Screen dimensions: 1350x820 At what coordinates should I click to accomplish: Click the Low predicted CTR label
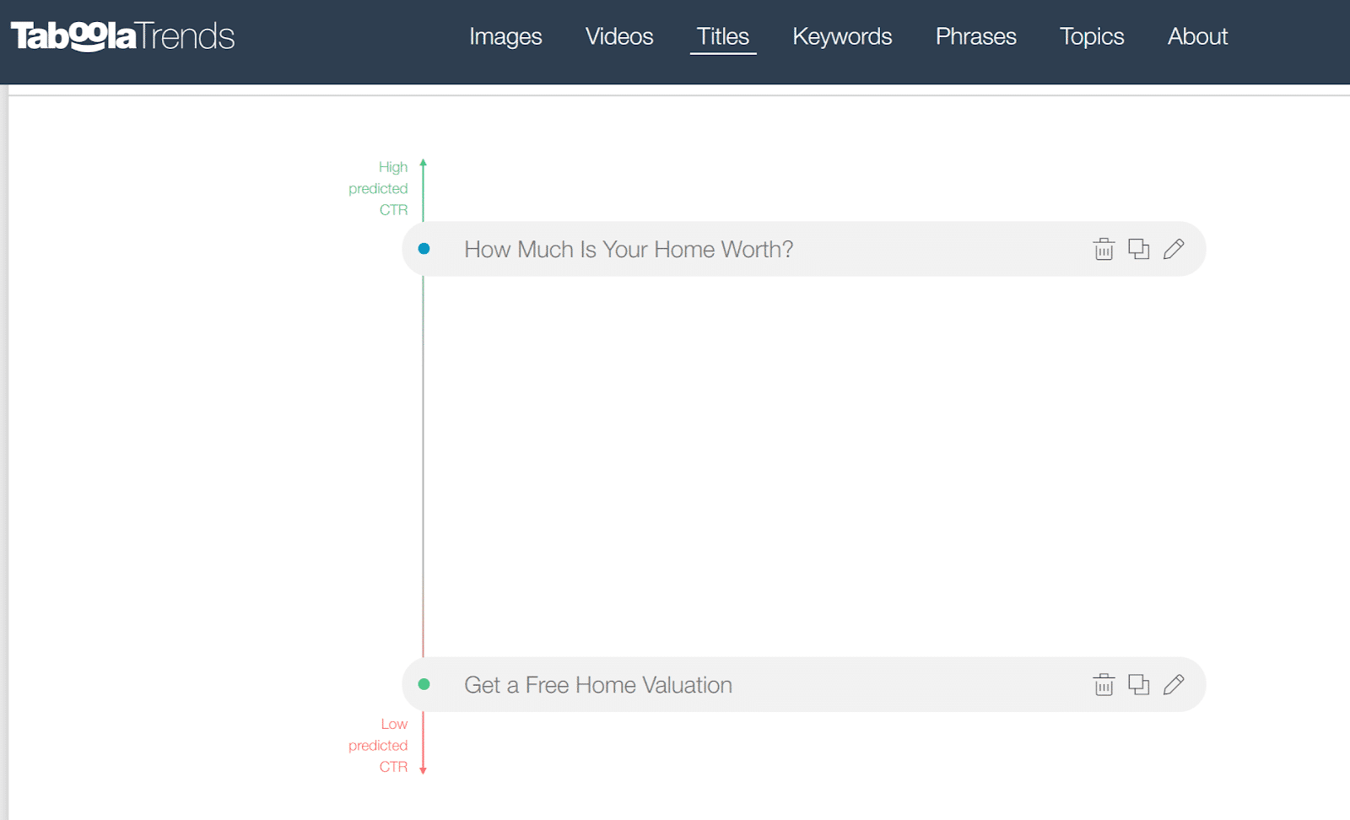click(x=379, y=745)
